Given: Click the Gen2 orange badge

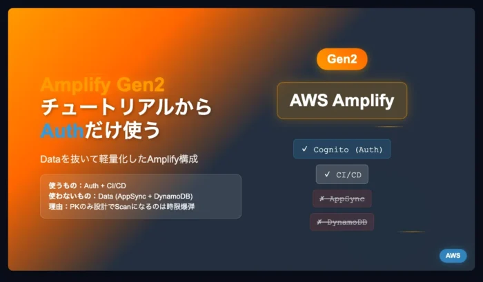Looking at the screenshot, I should (x=342, y=59).
